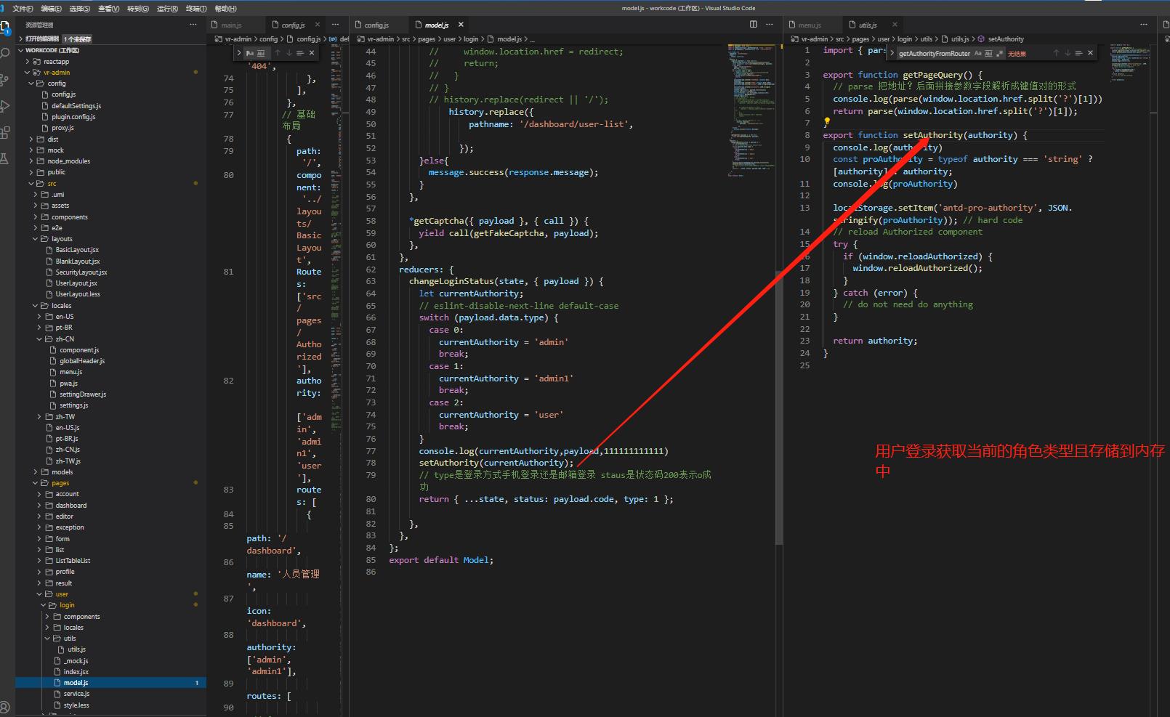Close the find widget in config.js editor
This screenshot has height=717, width=1170.
click(312, 53)
